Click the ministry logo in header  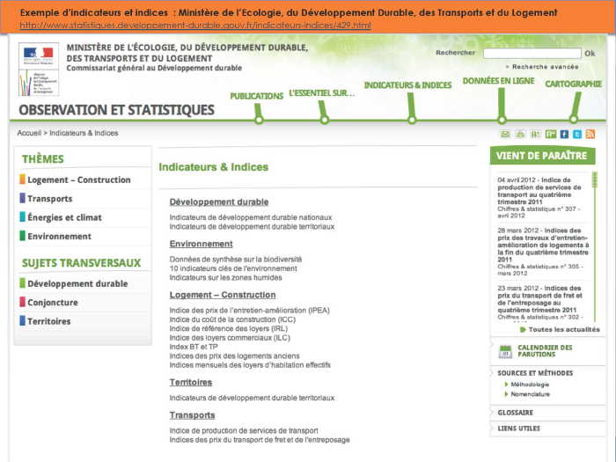tap(39, 69)
